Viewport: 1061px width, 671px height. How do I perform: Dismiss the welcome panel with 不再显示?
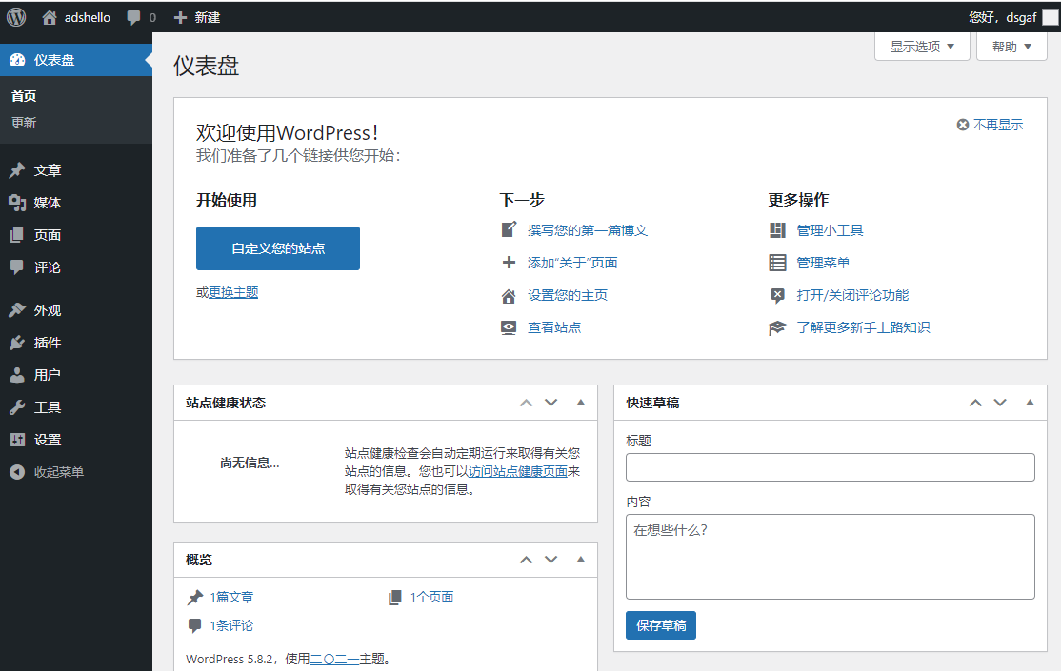[x=990, y=125]
